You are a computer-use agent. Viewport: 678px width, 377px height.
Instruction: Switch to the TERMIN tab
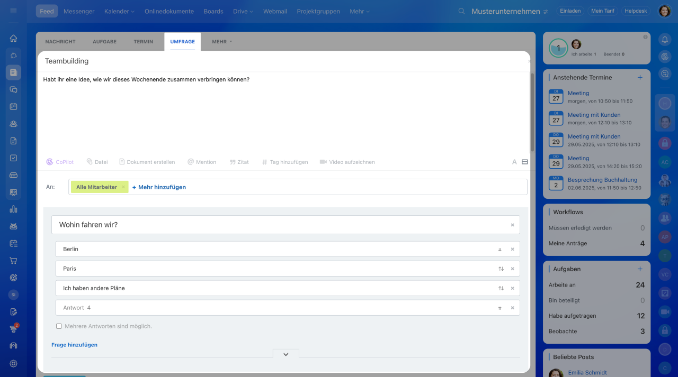tap(144, 42)
